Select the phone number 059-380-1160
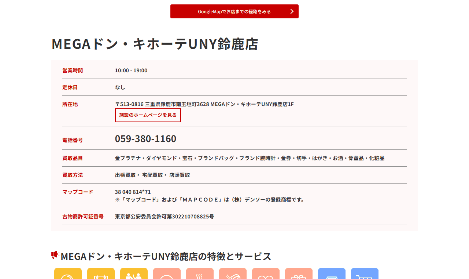 [x=145, y=139]
